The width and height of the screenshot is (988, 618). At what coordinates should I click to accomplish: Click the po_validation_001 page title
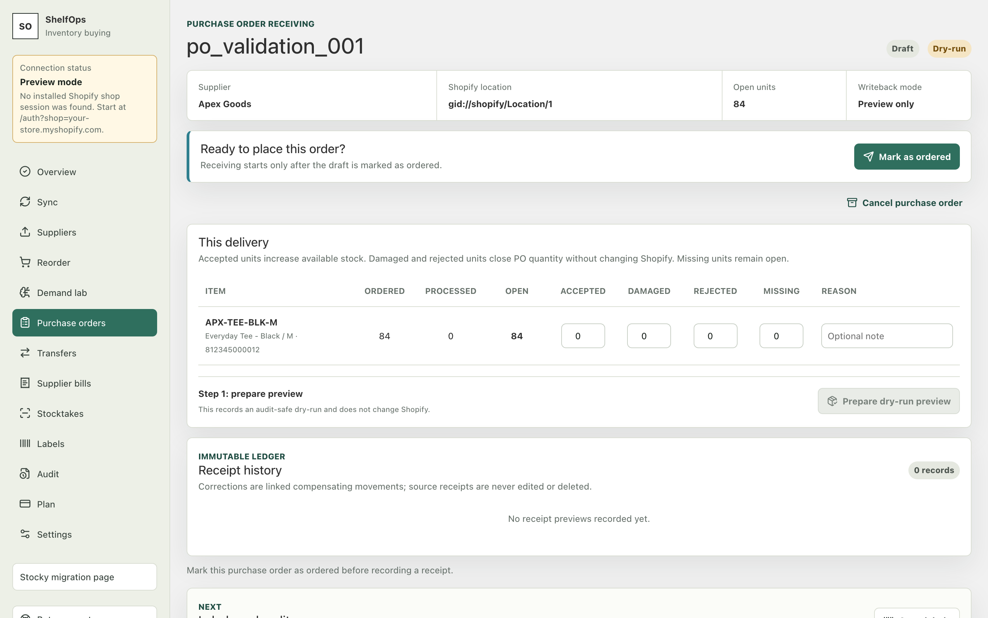coord(275,46)
